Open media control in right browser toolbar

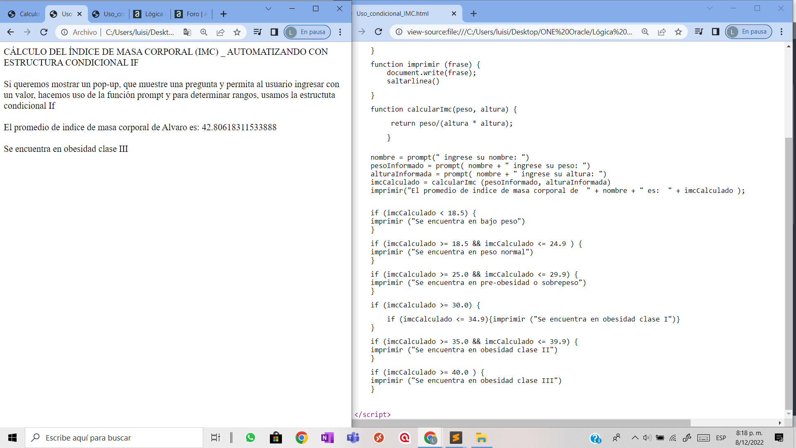tap(699, 32)
